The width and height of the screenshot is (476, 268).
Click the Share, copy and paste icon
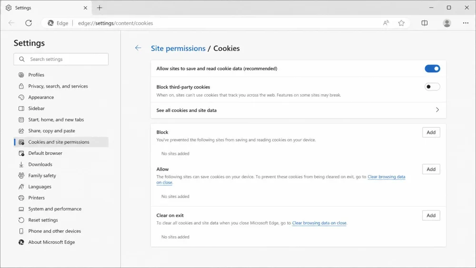(x=21, y=131)
